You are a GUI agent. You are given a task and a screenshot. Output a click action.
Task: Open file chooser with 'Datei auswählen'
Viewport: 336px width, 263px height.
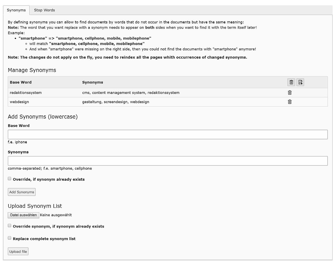pyautogui.click(x=23, y=215)
